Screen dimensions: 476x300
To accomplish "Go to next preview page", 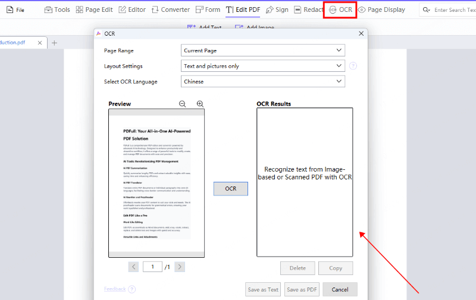I will pos(180,267).
